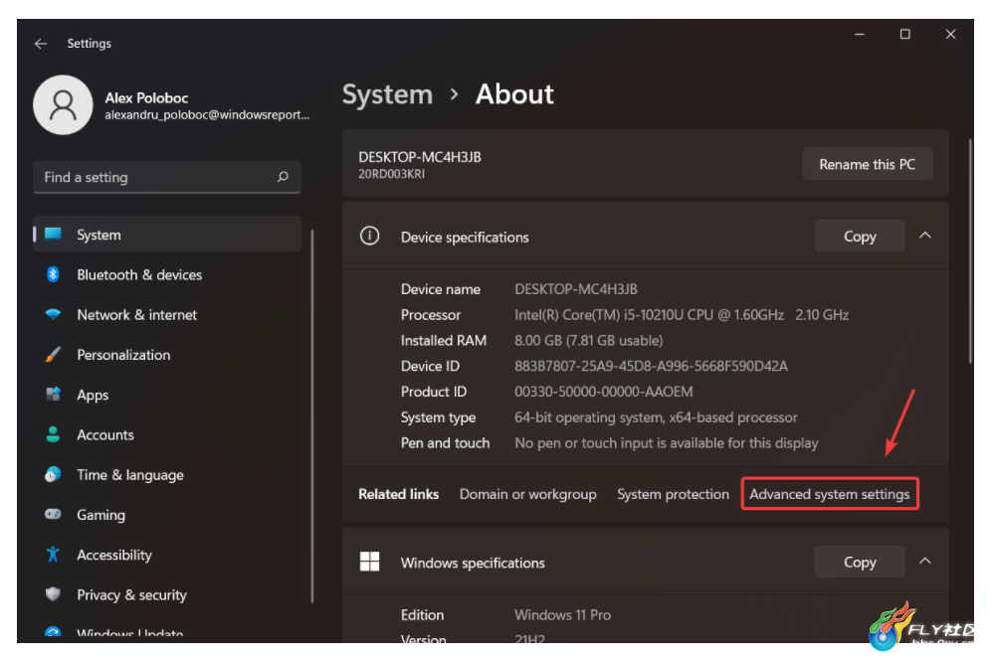Screen dimensions: 992x659
Task: Click the Device ID value text
Action: [651, 366]
